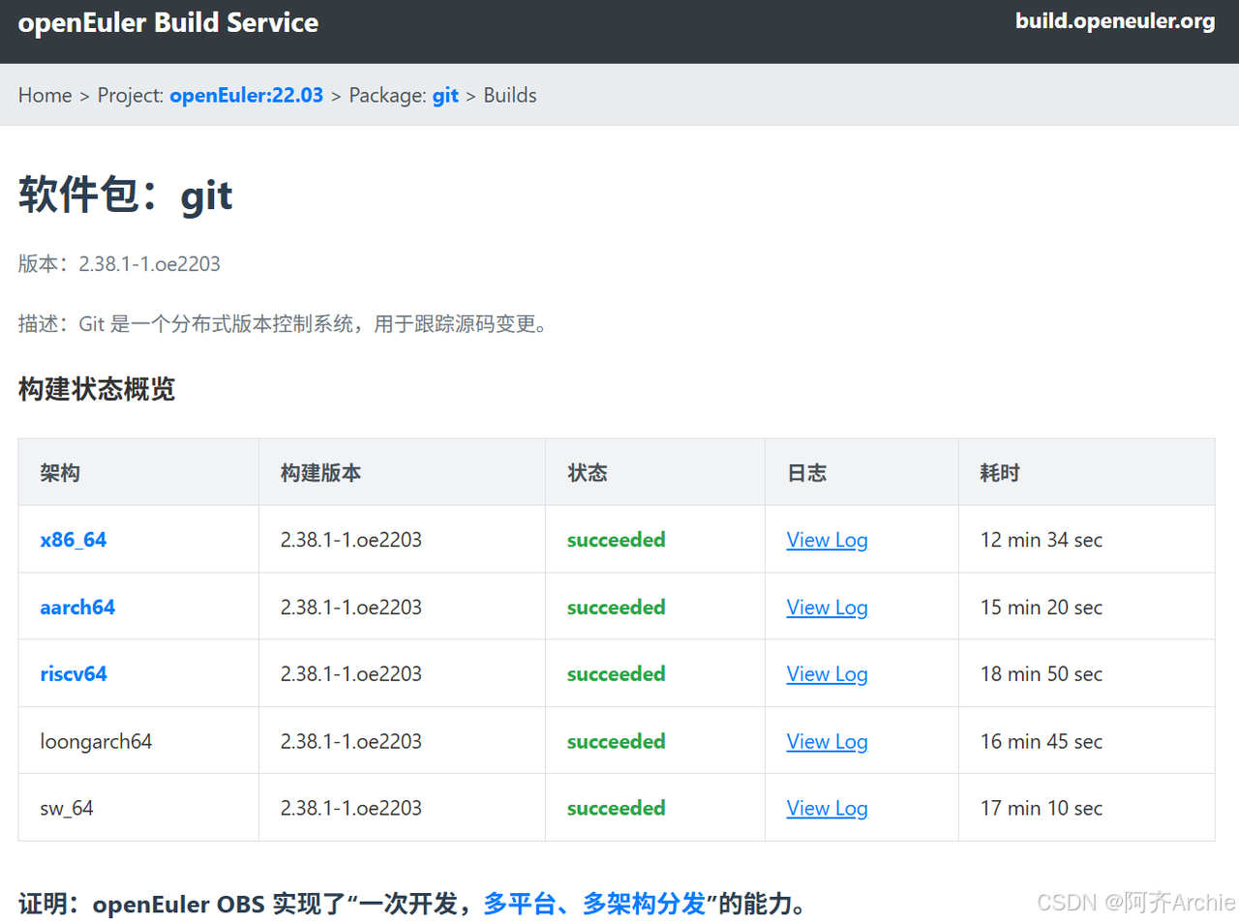Viewport: 1239px width, 923px height.
Task: Click the 17 min 10 sec duration
Action: [1042, 809]
